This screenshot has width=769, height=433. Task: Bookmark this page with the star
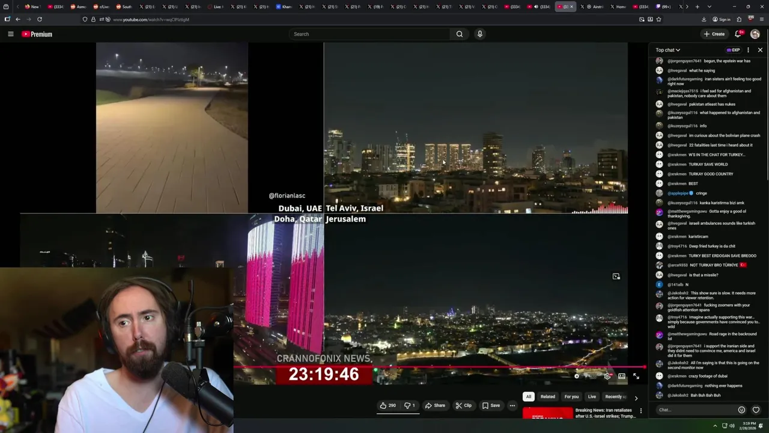(x=658, y=19)
